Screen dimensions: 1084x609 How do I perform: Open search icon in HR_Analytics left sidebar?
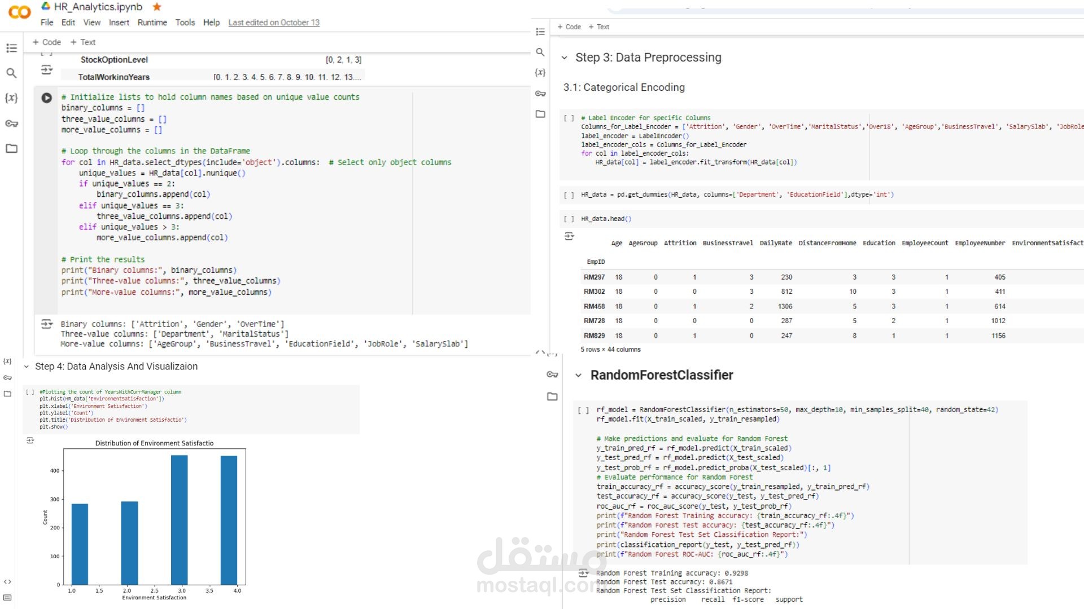(11, 73)
